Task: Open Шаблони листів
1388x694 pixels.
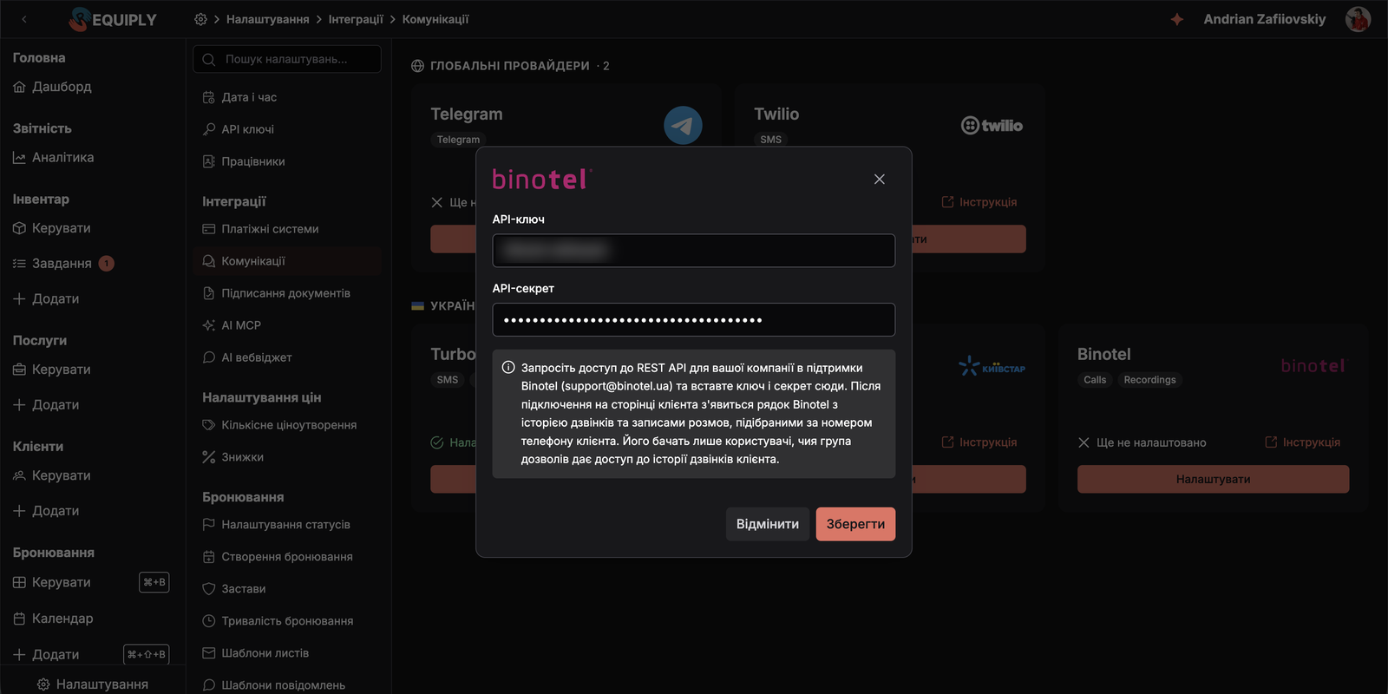Action: [x=256, y=653]
